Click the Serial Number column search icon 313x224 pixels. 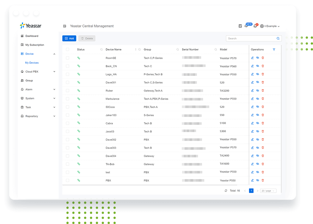click(x=216, y=50)
